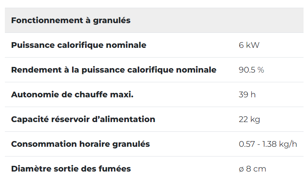Click the "22 kg" capacity value
Screen dimensions: 308x193
(249, 119)
